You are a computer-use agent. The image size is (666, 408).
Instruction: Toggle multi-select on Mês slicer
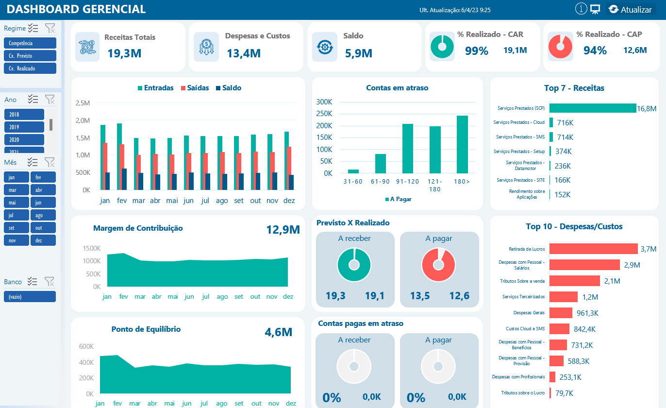(33, 162)
